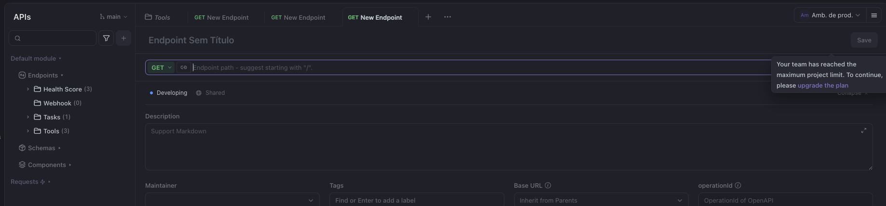Open the tab options ellipsis menu
Image resolution: width=886 pixels, height=206 pixels.
(x=447, y=17)
